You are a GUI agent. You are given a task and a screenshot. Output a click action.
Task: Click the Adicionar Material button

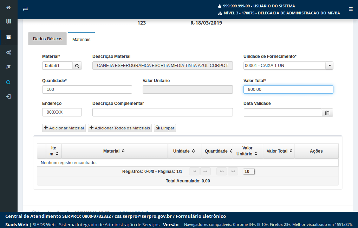click(x=64, y=128)
